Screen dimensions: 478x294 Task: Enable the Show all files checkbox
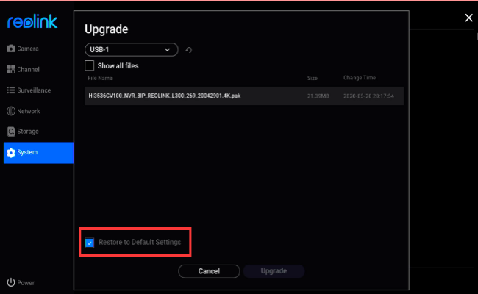click(x=90, y=65)
